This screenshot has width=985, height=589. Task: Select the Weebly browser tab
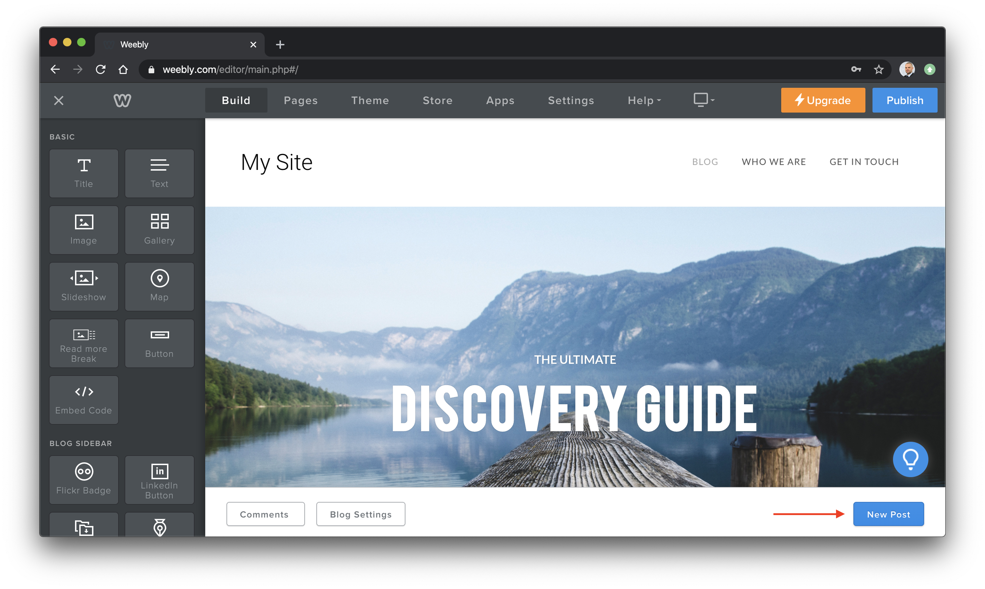click(179, 45)
